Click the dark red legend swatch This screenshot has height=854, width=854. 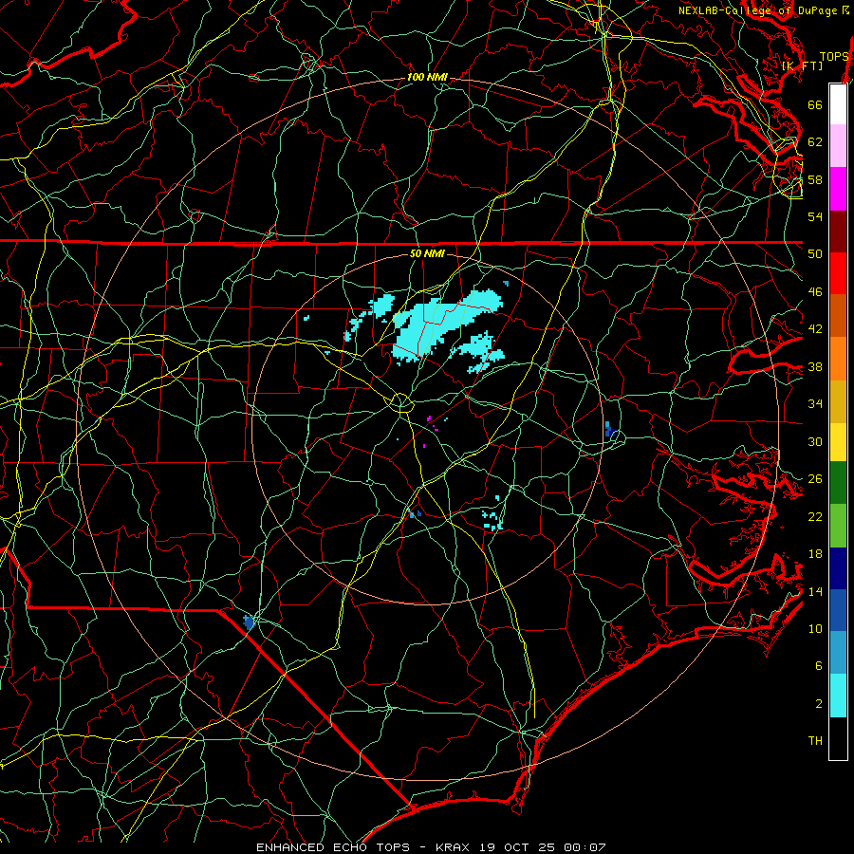pos(838,232)
